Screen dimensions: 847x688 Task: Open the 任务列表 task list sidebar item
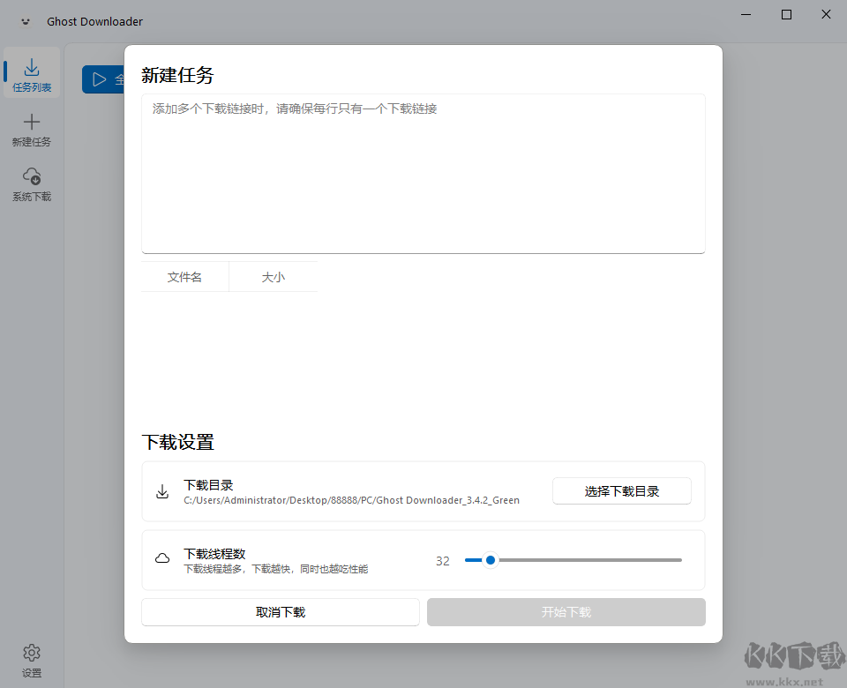(32, 73)
